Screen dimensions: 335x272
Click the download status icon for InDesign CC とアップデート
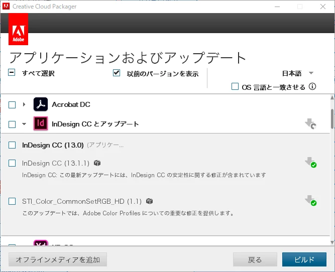tap(311, 124)
